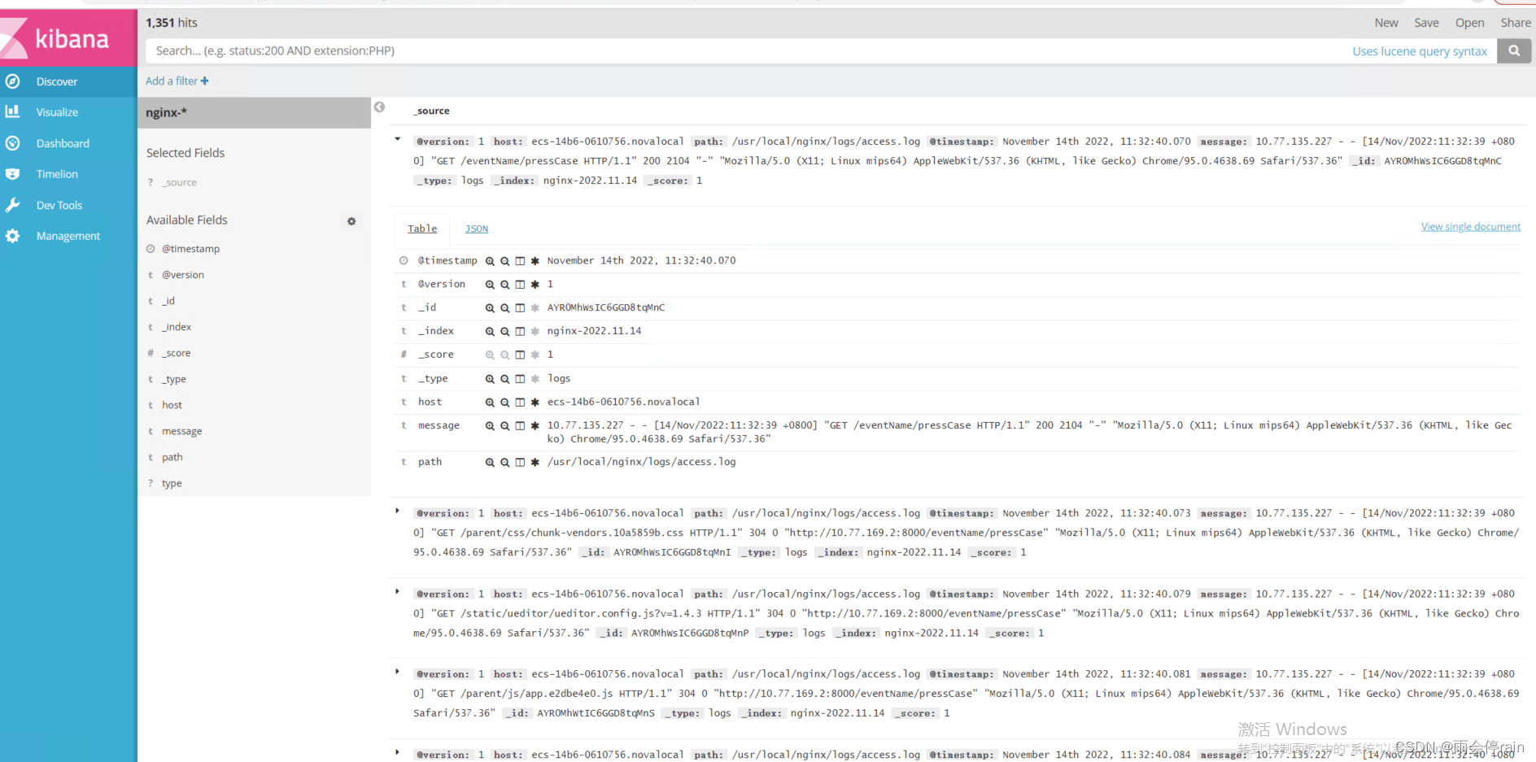1536x762 pixels.
Task: Select _index in Available Fields
Action: [177, 327]
